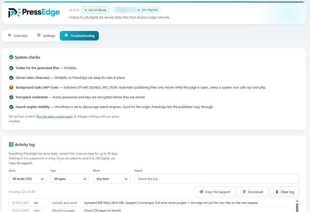Click the Troubleshooting lifebuoy icon
The image size is (310, 212).
[66, 35]
